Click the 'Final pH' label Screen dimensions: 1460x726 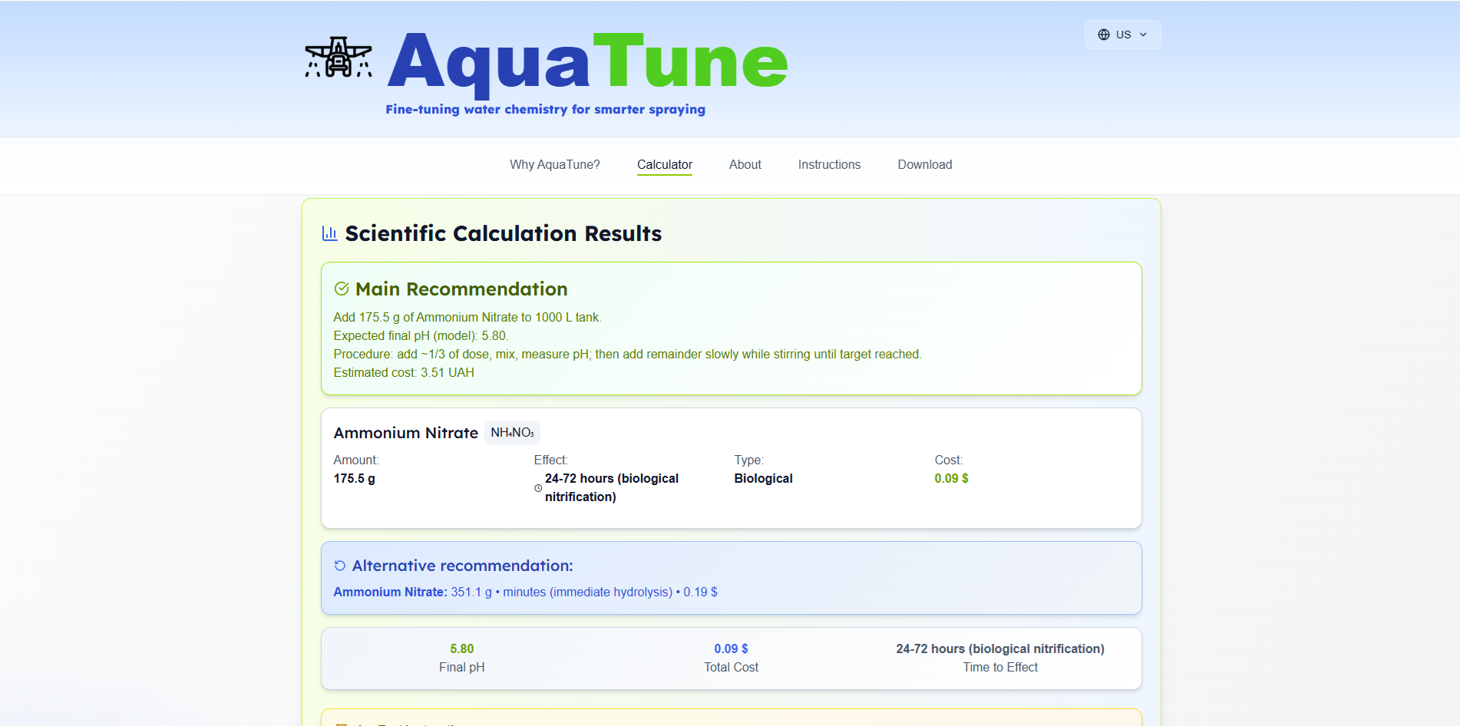(x=462, y=667)
